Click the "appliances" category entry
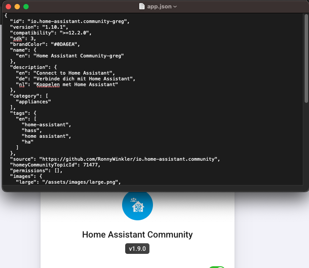Screen dimensions: 309x268 (x=34, y=102)
